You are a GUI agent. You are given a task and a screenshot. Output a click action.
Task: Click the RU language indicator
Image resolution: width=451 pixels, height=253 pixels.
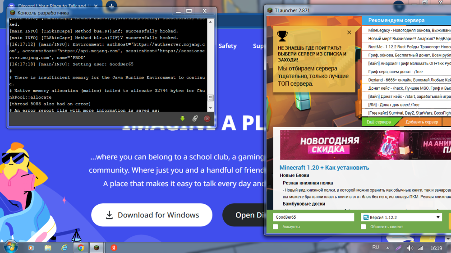tap(376, 247)
